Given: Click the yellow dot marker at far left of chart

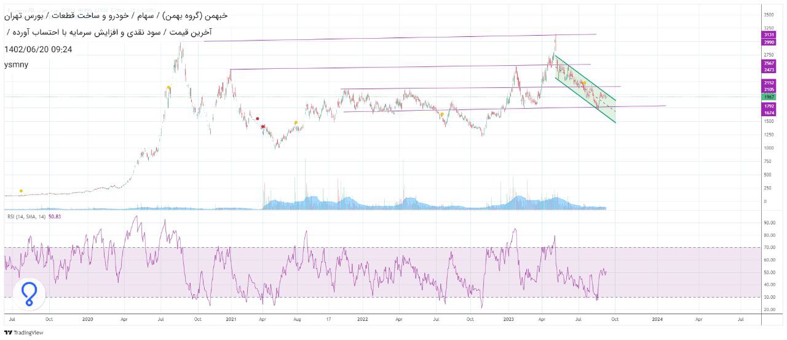Looking at the screenshot, I should 22,191.
